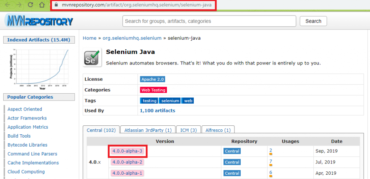Open version 4.0.0-alpha-3
Image resolution: width=370 pixels, height=179 pixels.
tap(128, 151)
